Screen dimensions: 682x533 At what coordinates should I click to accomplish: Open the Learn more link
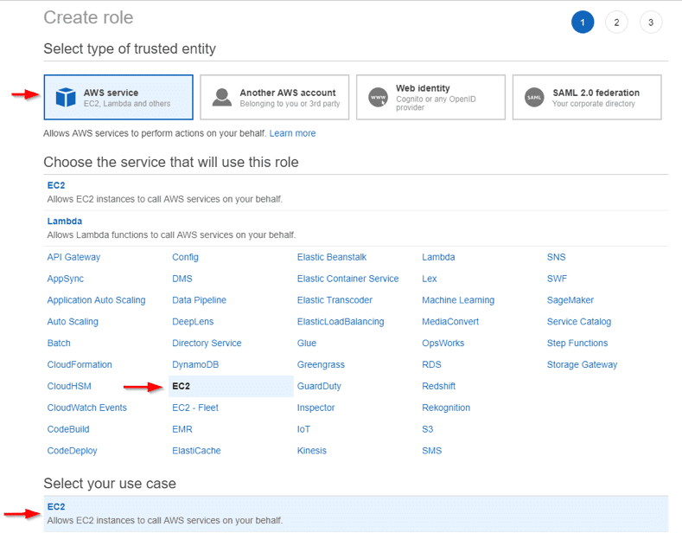point(292,133)
